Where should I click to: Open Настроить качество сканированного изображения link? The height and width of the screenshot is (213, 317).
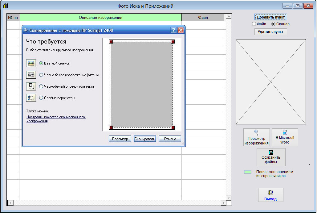56,119
